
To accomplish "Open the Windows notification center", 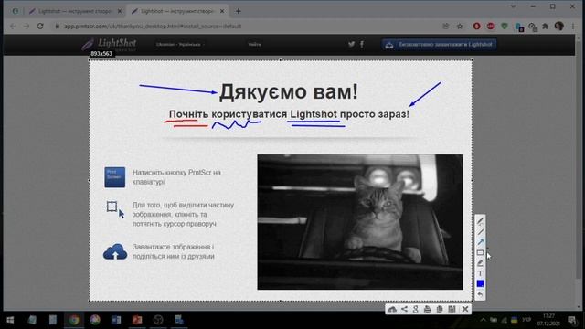I will pos(572,320).
